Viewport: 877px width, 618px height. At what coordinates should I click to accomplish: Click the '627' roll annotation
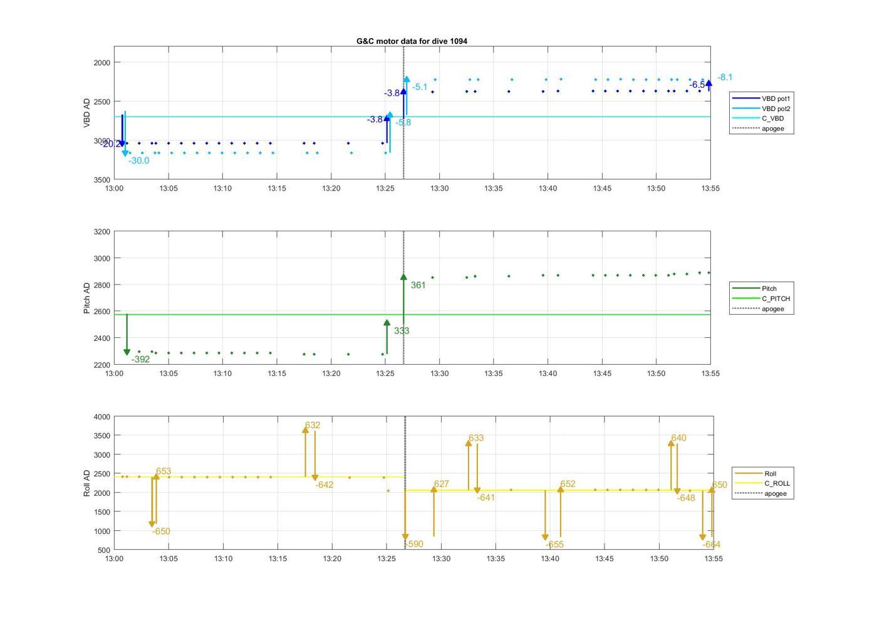tap(442, 484)
